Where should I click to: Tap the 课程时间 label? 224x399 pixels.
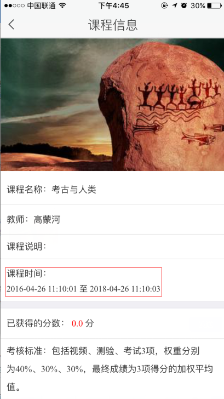pos(26,274)
